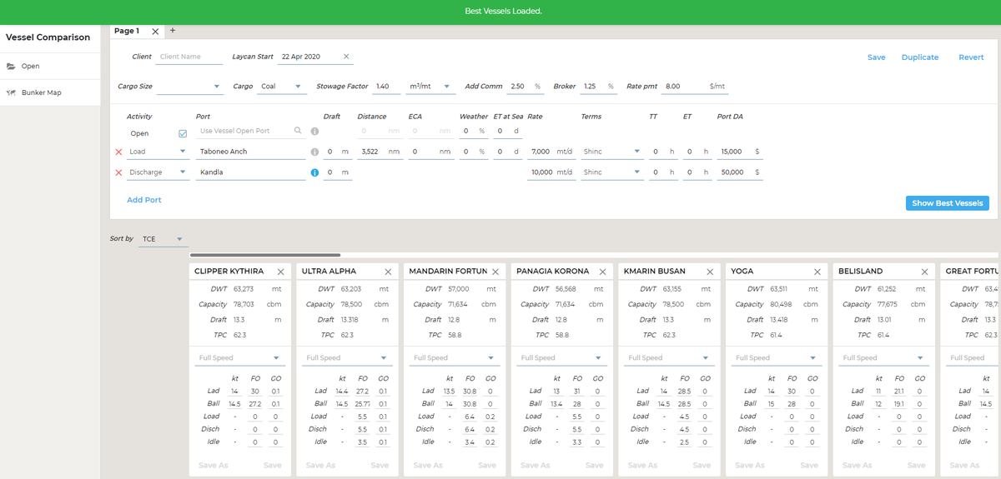Open Full Speed dropdown for BELISLAND
The height and width of the screenshot is (479, 1001).
pos(886,358)
